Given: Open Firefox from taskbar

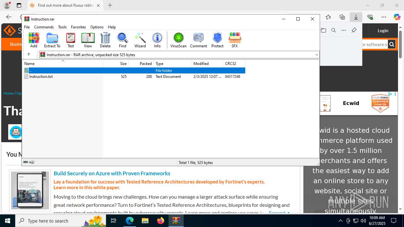Looking at the screenshot, I should [x=161, y=221].
